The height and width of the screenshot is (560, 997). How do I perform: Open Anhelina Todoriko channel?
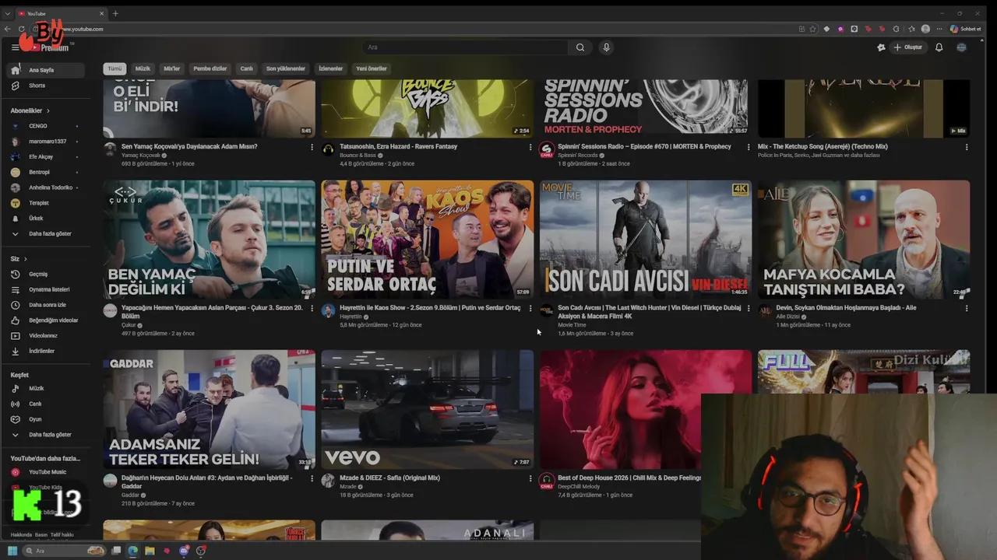[x=47, y=187]
